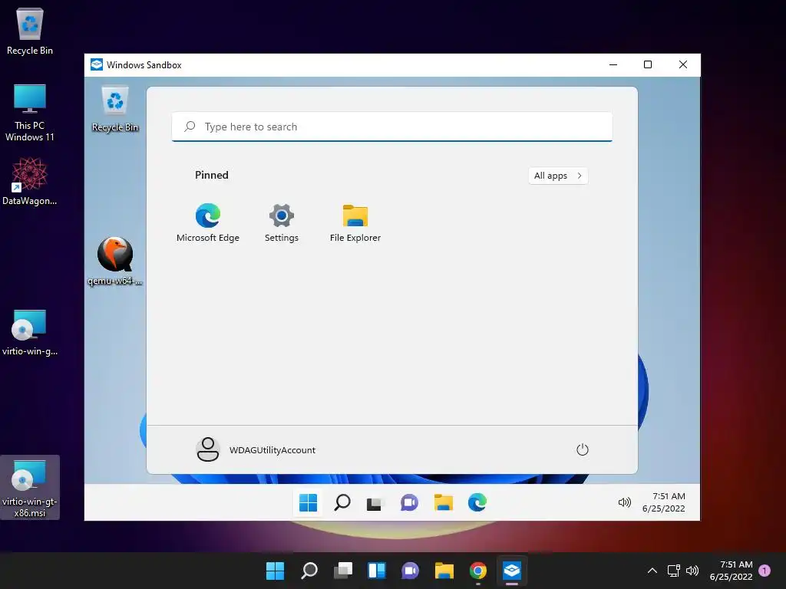Click the All apps button
Screen dimensions: 786x589
[558, 176]
